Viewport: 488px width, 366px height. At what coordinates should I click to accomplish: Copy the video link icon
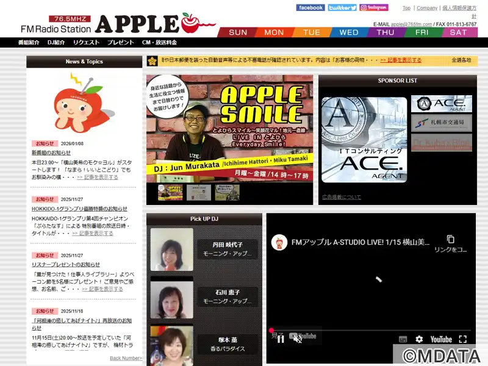(450, 239)
